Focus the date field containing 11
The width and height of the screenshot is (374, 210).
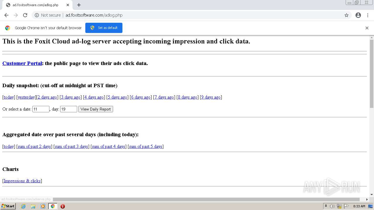point(41,109)
